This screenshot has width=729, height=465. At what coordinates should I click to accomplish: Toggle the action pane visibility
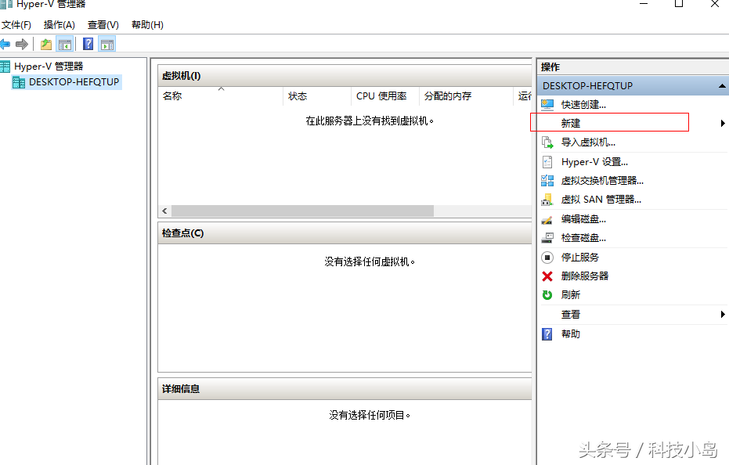[x=106, y=44]
